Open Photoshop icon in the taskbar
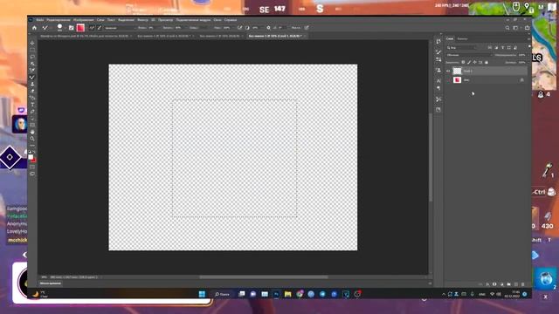The width and height of the screenshot is (559, 314). click(x=276, y=294)
